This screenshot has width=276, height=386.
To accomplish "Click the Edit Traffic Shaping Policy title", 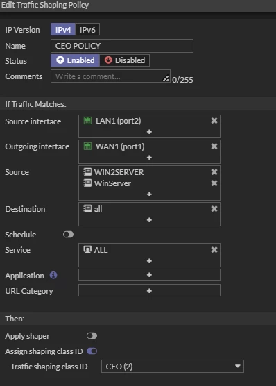I will coord(45,5).
